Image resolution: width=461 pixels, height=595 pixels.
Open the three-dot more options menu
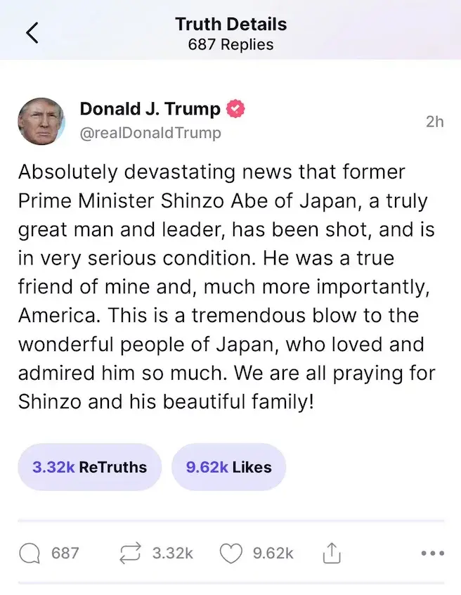432,554
